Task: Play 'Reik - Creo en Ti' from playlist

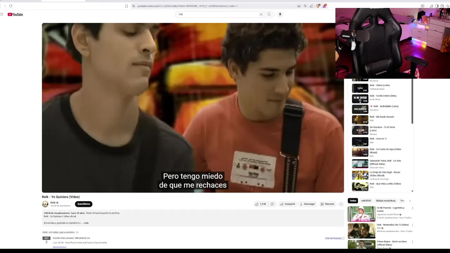Action: (380, 141)
